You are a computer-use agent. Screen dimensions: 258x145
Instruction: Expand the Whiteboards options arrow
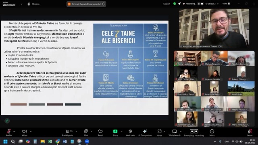[181, 131]
